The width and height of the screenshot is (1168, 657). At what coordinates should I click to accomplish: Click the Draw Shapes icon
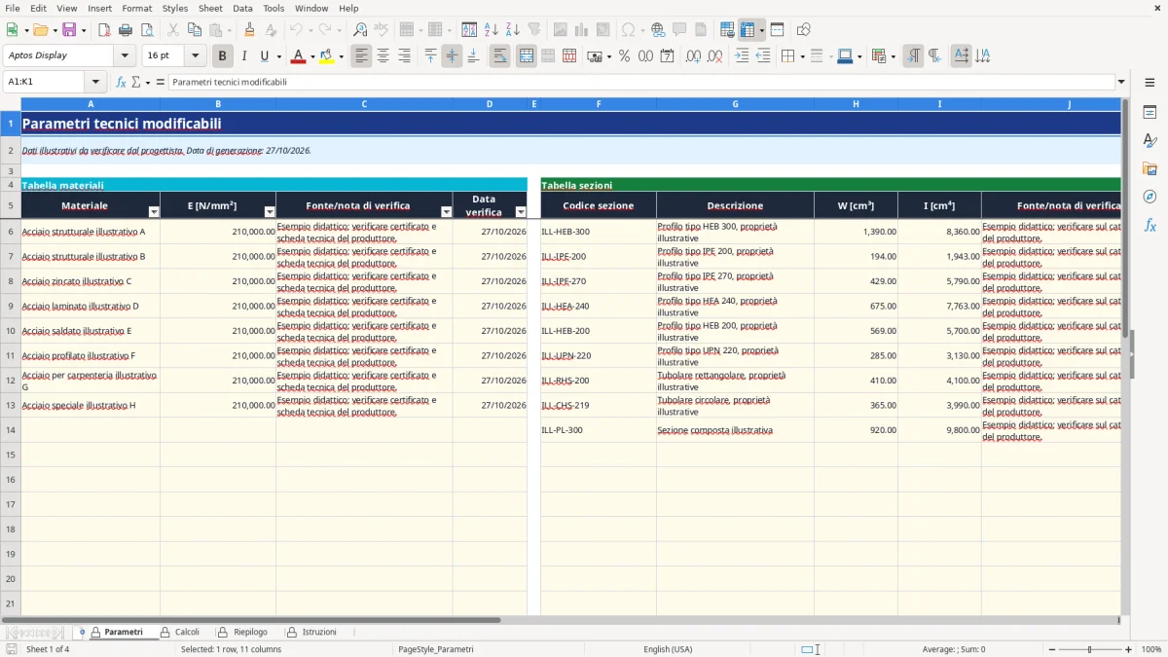[x=804, y=30]
